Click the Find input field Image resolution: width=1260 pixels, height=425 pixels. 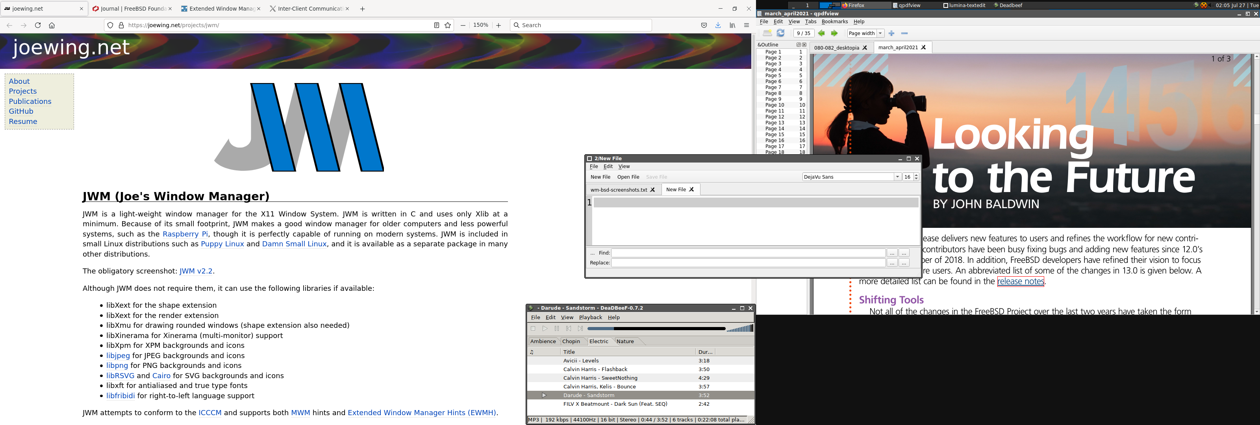pos(748,253)
